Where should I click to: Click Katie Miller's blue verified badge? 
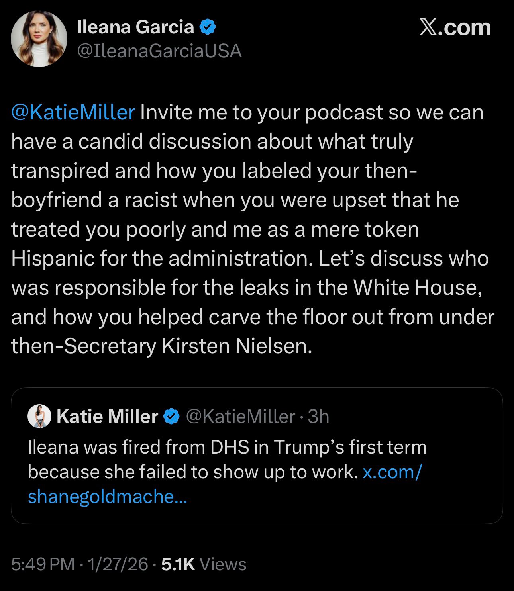pos(171,417)
